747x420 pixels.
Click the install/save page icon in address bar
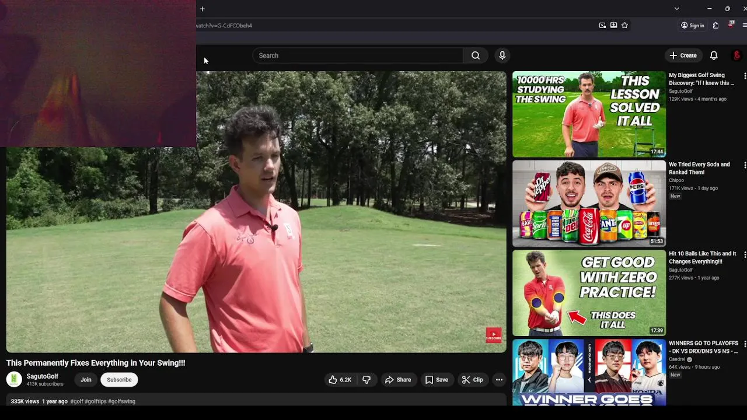613,25
